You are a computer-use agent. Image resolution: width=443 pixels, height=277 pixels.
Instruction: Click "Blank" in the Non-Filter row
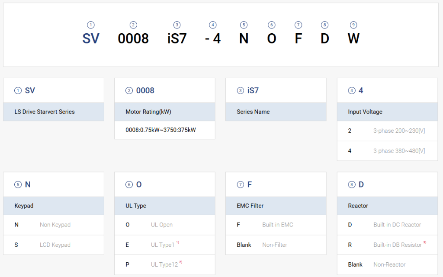[244, 245]
